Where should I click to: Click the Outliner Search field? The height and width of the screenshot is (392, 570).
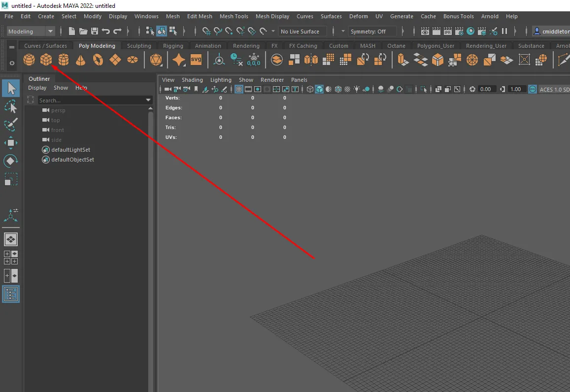point(91,100)
